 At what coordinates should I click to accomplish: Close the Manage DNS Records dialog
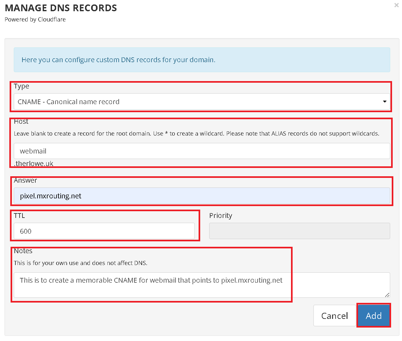pyautogui.click(x=396, y=5)
